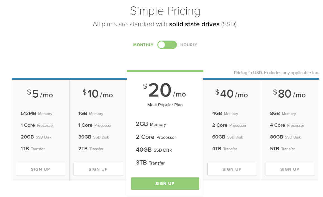Click the 512MB Memory spec
Screen dimensions: 323x197
point(36,113)
